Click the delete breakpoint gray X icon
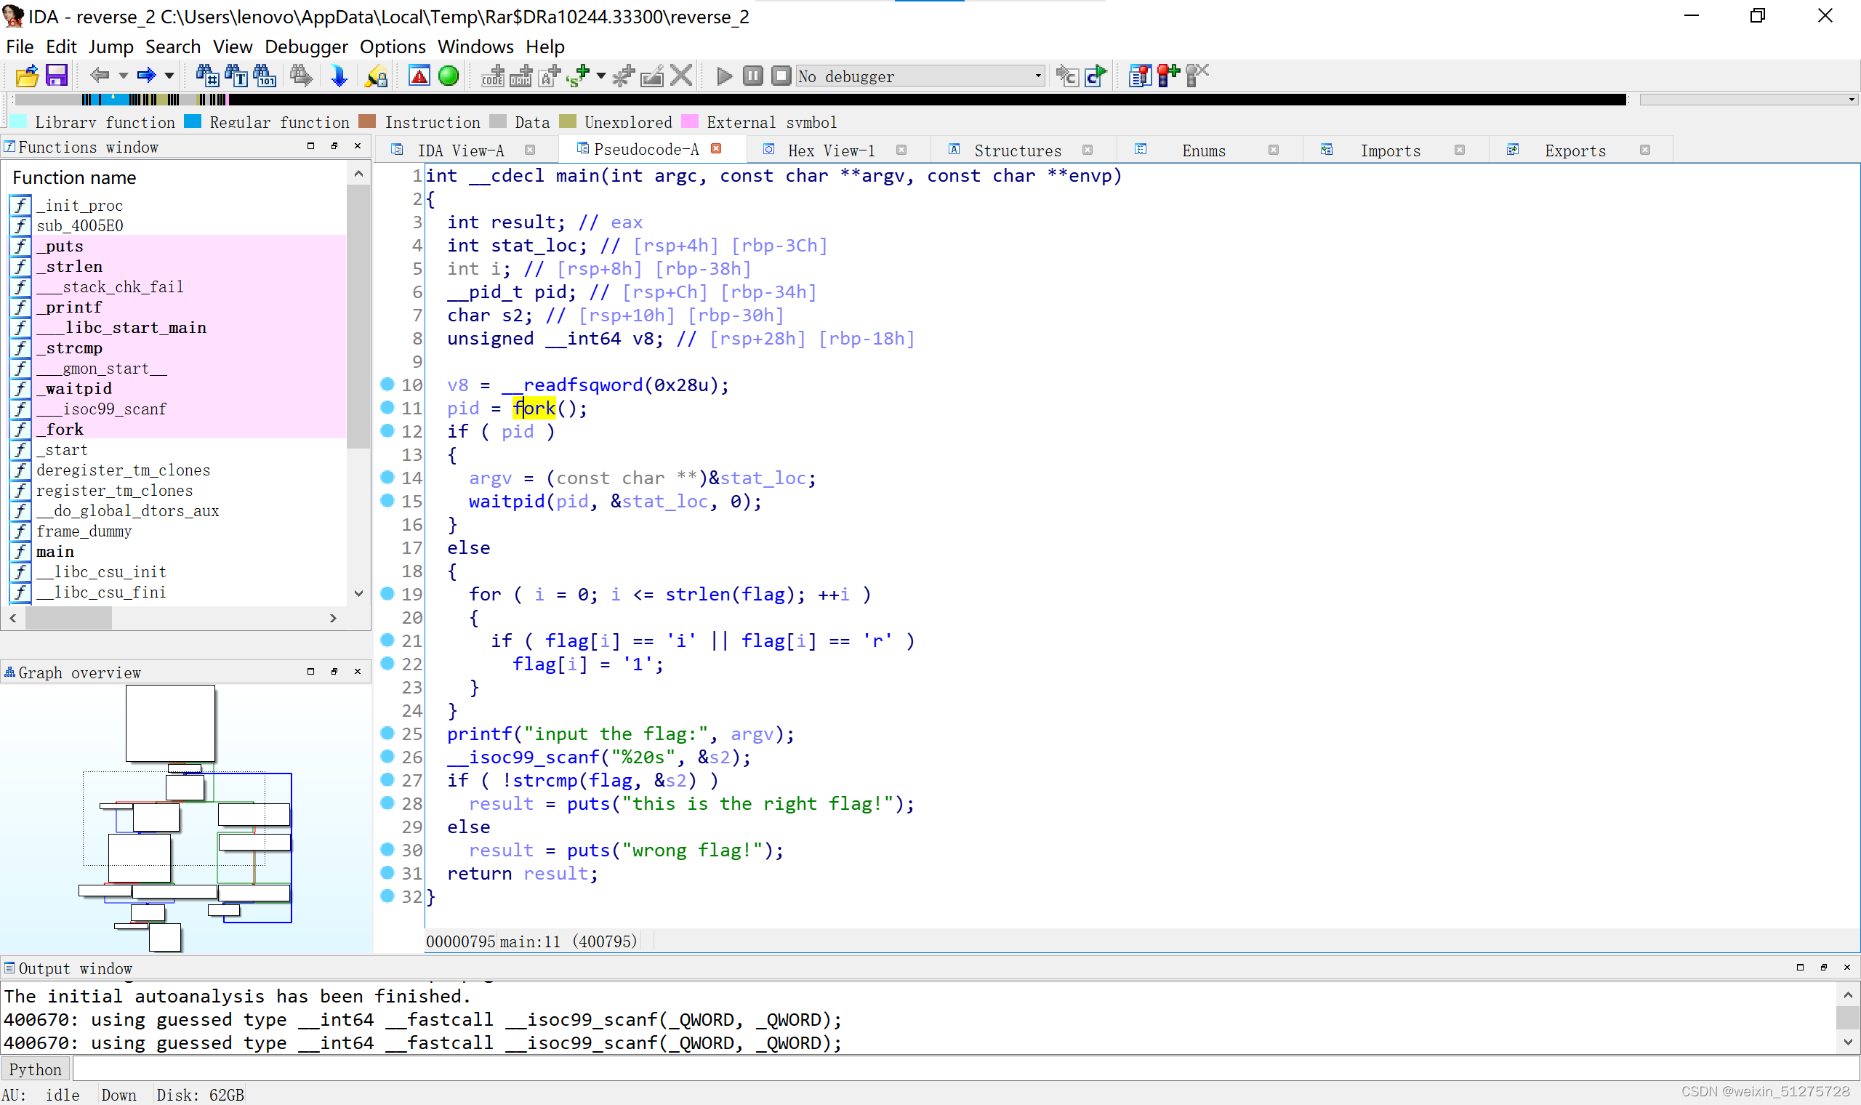Image resolution: width=1861 pixels, height=1105 pixels. pyautogui.click(x=1197, y=76)
